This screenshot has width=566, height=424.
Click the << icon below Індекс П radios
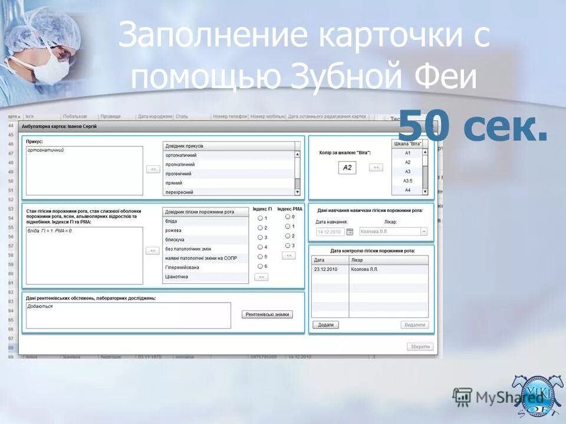click(262, 277)
